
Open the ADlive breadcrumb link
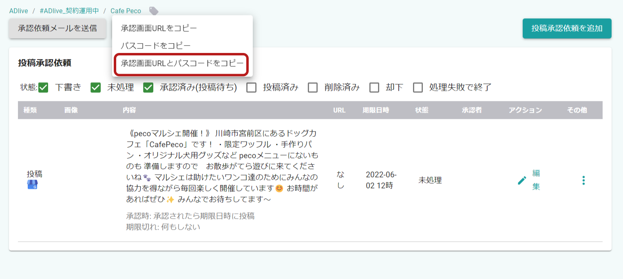(x=19, y=11)
